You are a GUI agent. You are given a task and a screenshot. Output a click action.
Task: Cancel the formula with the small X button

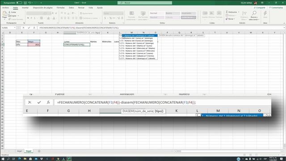click(23, 28)
